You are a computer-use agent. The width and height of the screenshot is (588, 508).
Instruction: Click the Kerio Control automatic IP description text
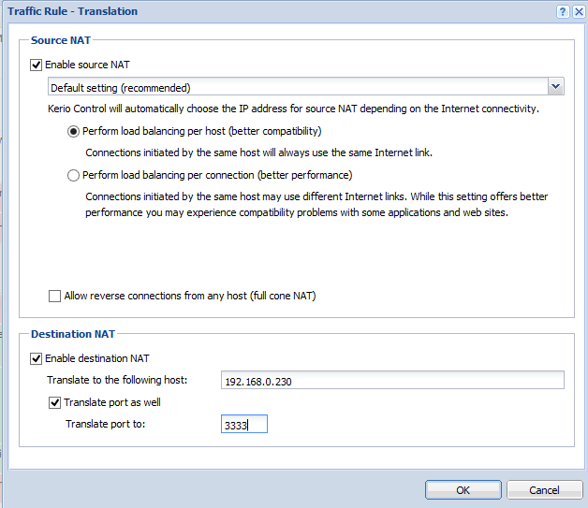point(293,109)
